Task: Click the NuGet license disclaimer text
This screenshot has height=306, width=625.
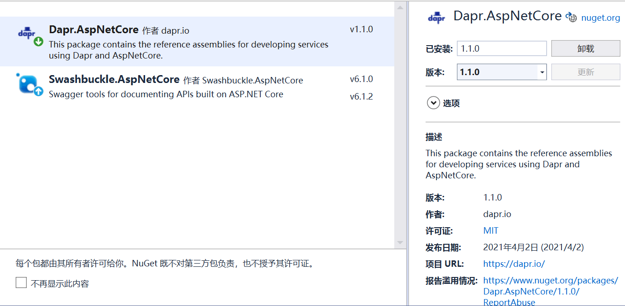Action: 166,264
